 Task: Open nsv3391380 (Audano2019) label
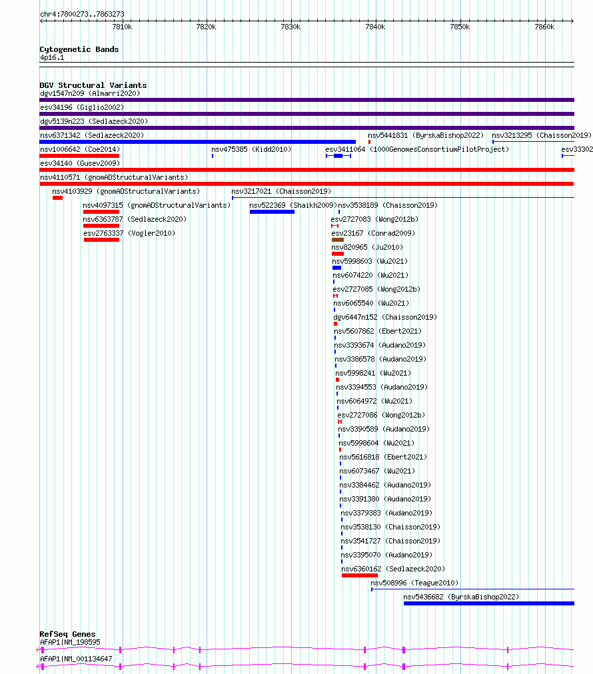[x=385, y=499]
